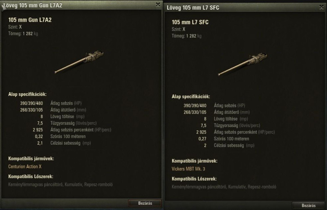This screenshot has height=210, width=327.
Task: Click the 0,32 Szórás 100 méteren value
Action: coord(39,136)
